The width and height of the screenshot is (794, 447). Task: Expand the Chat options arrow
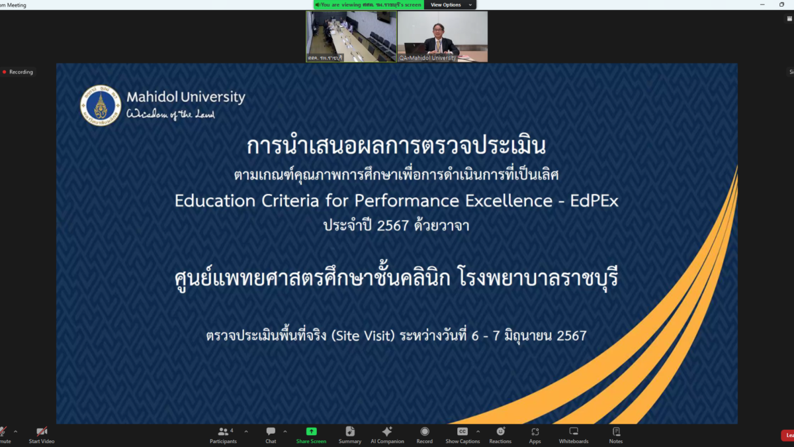point(285,431)
